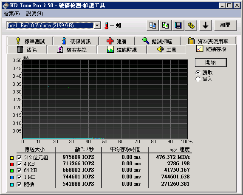Maximize the HD Tune Pro window
Viewport: 243px width, 195px height.
(229, 6)
